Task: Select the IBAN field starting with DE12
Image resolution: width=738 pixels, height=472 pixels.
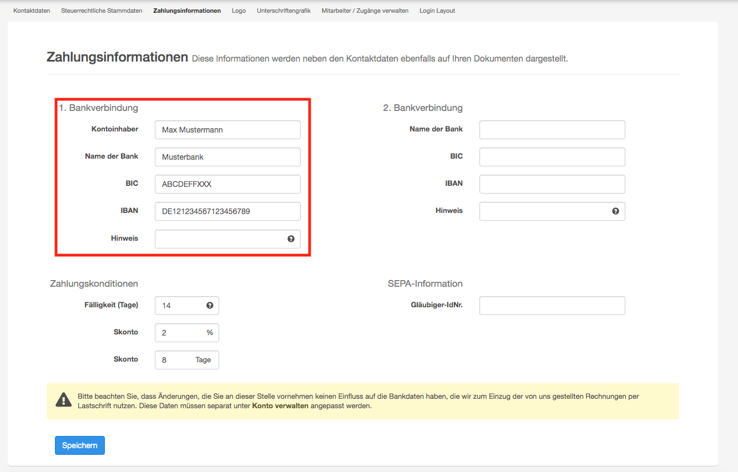Action: coord(228,211)
